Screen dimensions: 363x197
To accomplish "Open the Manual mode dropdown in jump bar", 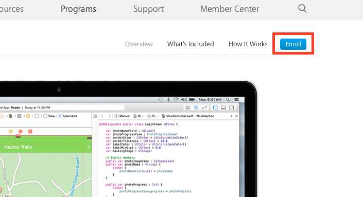I will [122, 116].
